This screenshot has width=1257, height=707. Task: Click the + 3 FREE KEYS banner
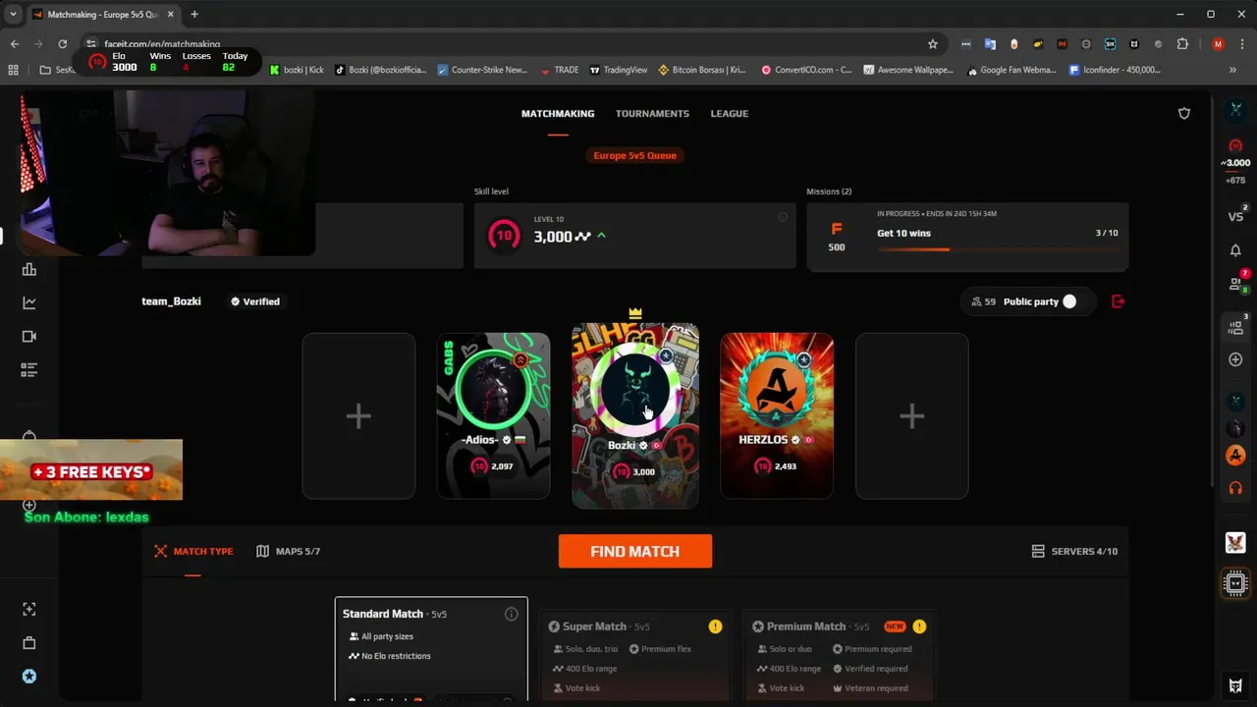[91, 471]
